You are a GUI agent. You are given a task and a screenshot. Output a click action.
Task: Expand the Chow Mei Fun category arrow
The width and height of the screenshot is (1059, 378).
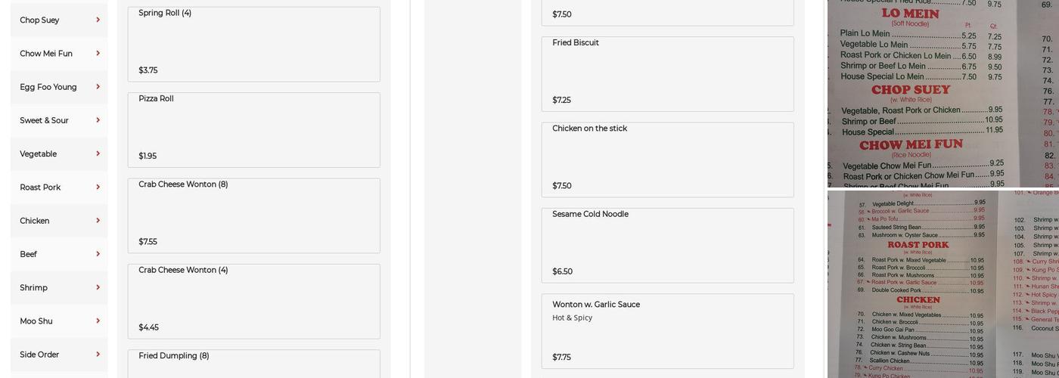pos(98,53)
